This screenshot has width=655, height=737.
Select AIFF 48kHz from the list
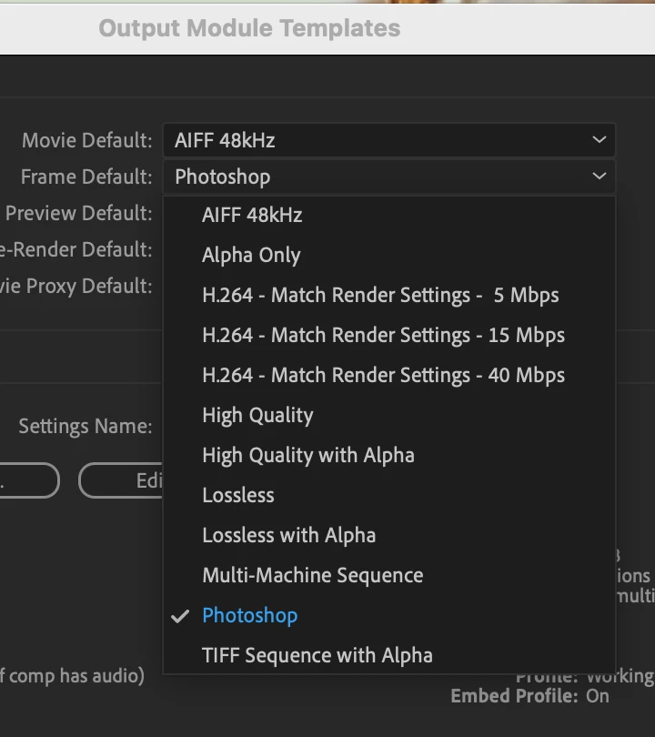coord(389,216)
